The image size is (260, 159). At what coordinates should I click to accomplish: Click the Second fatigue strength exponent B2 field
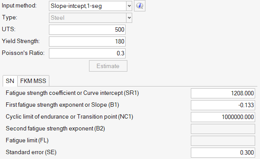pyautogui.click(x=223, y=129)
